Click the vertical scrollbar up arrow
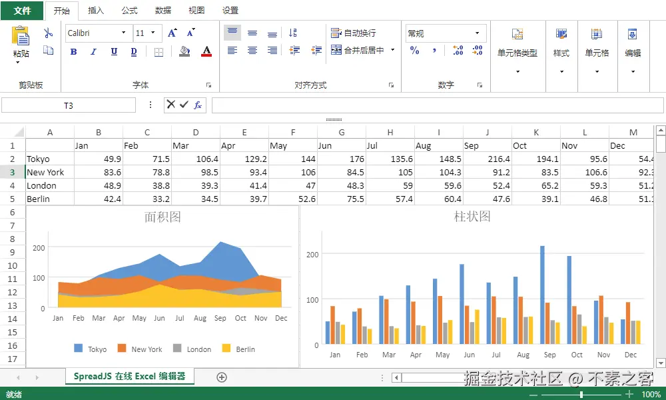The width and height of the screenshot is (666, 400). pyautogui.click(x=661, y=129)
